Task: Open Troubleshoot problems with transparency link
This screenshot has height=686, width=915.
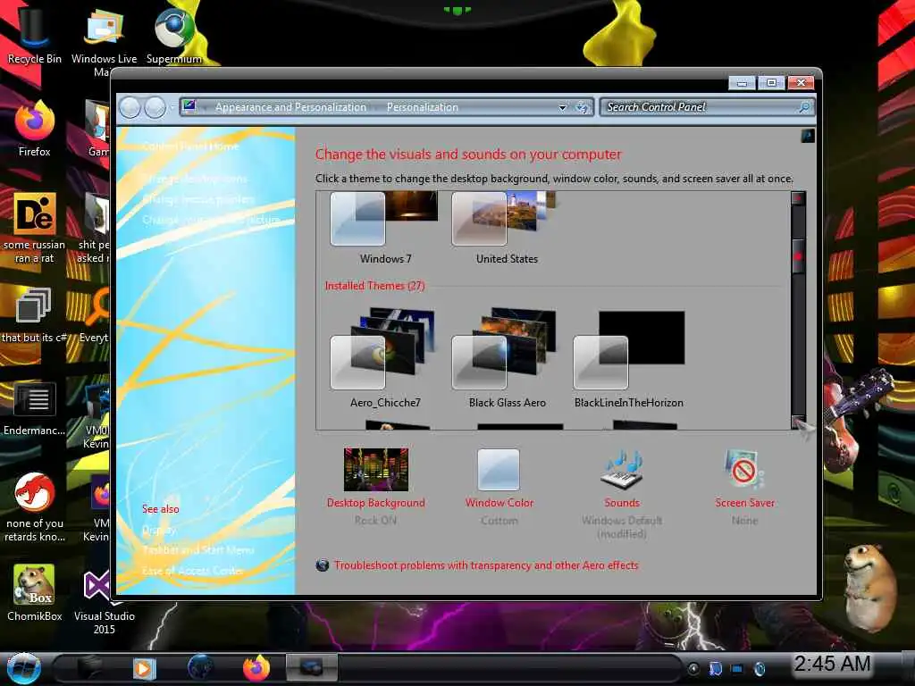Action: [486, 565]
